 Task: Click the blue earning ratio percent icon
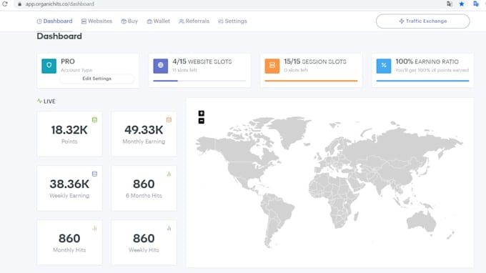384,66
